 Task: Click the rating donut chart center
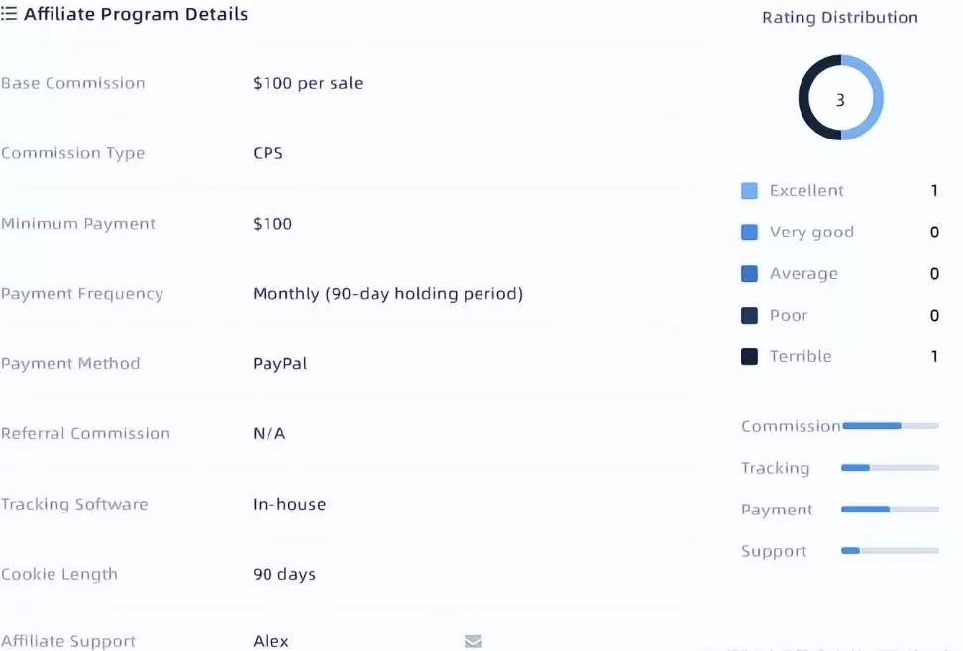(840, 99)
